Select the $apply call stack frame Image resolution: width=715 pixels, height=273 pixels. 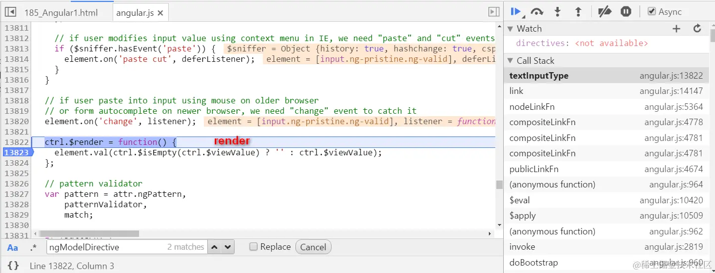[606, 216]
